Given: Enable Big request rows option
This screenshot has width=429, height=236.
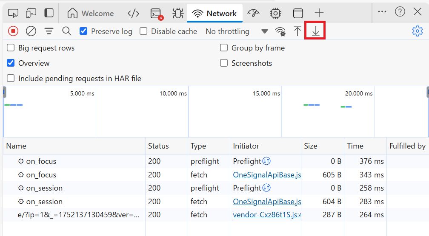Looking at the screenshot, I should 11,48.
